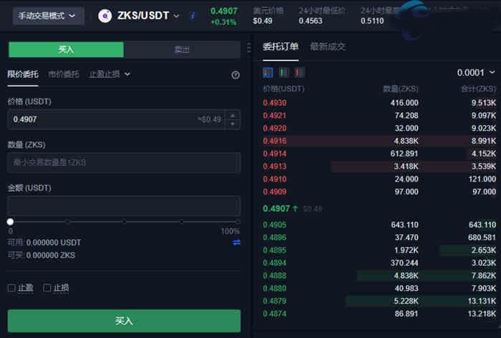This screenshot has width=501, height=338.
Task: Enable the 止盈 take-profit checkbox
Action: pos(11,288)
